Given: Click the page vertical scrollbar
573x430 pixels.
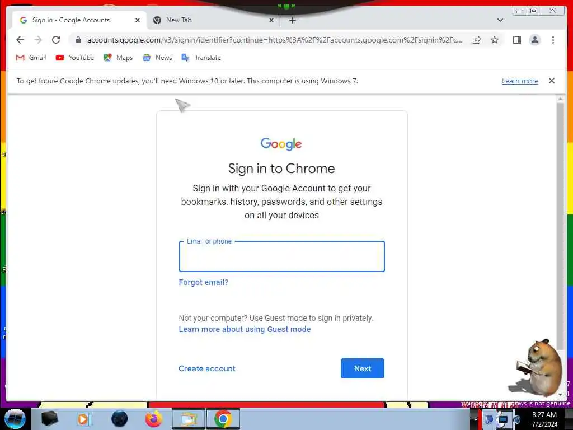Looking at the screenshot, I should click(x=560, y=227).
